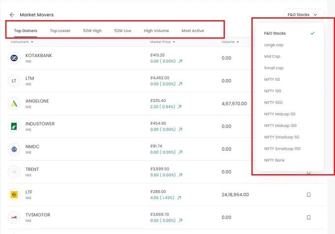
Task: Click the Market Movers page title
Action: pyautogui.click(x=37, y=15)
